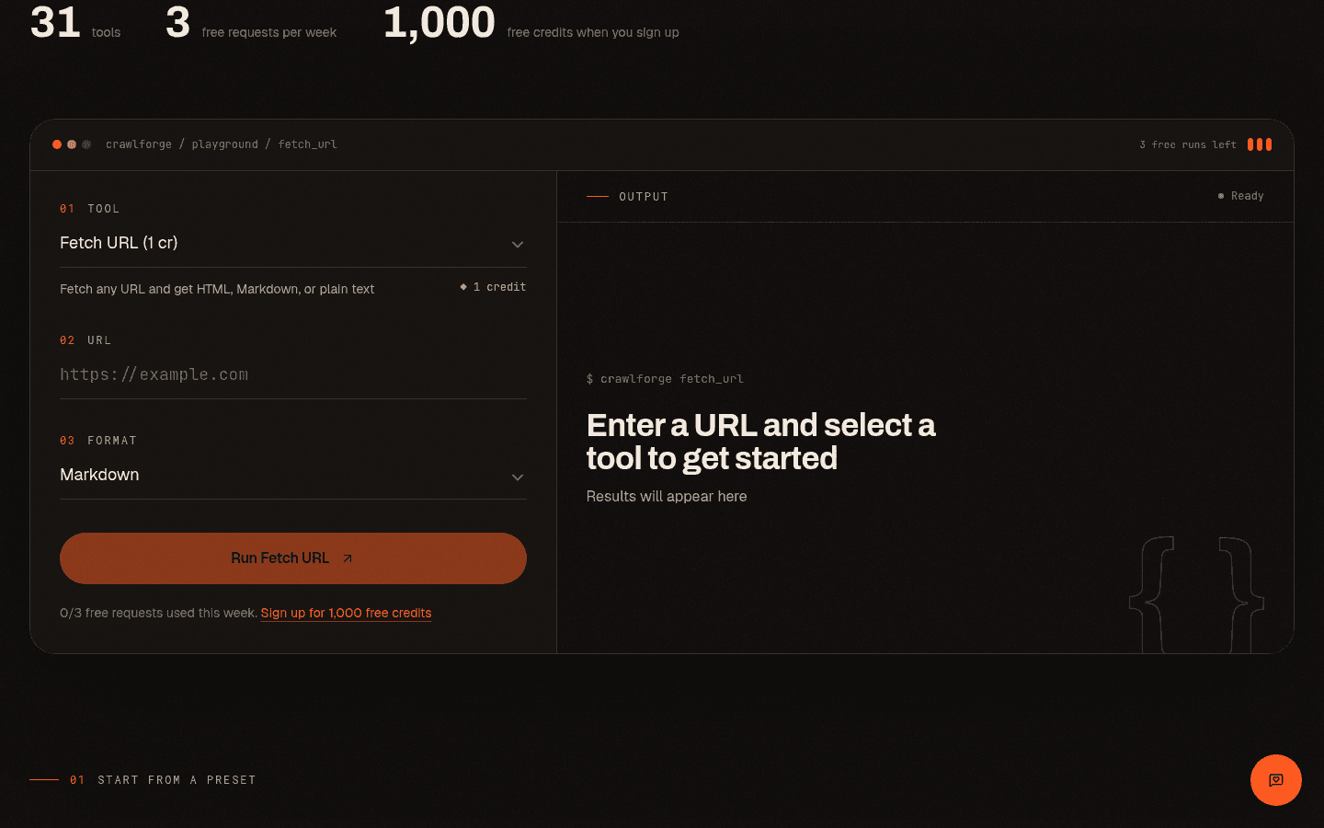Focus the https://example.com URL field

(293, 374)
